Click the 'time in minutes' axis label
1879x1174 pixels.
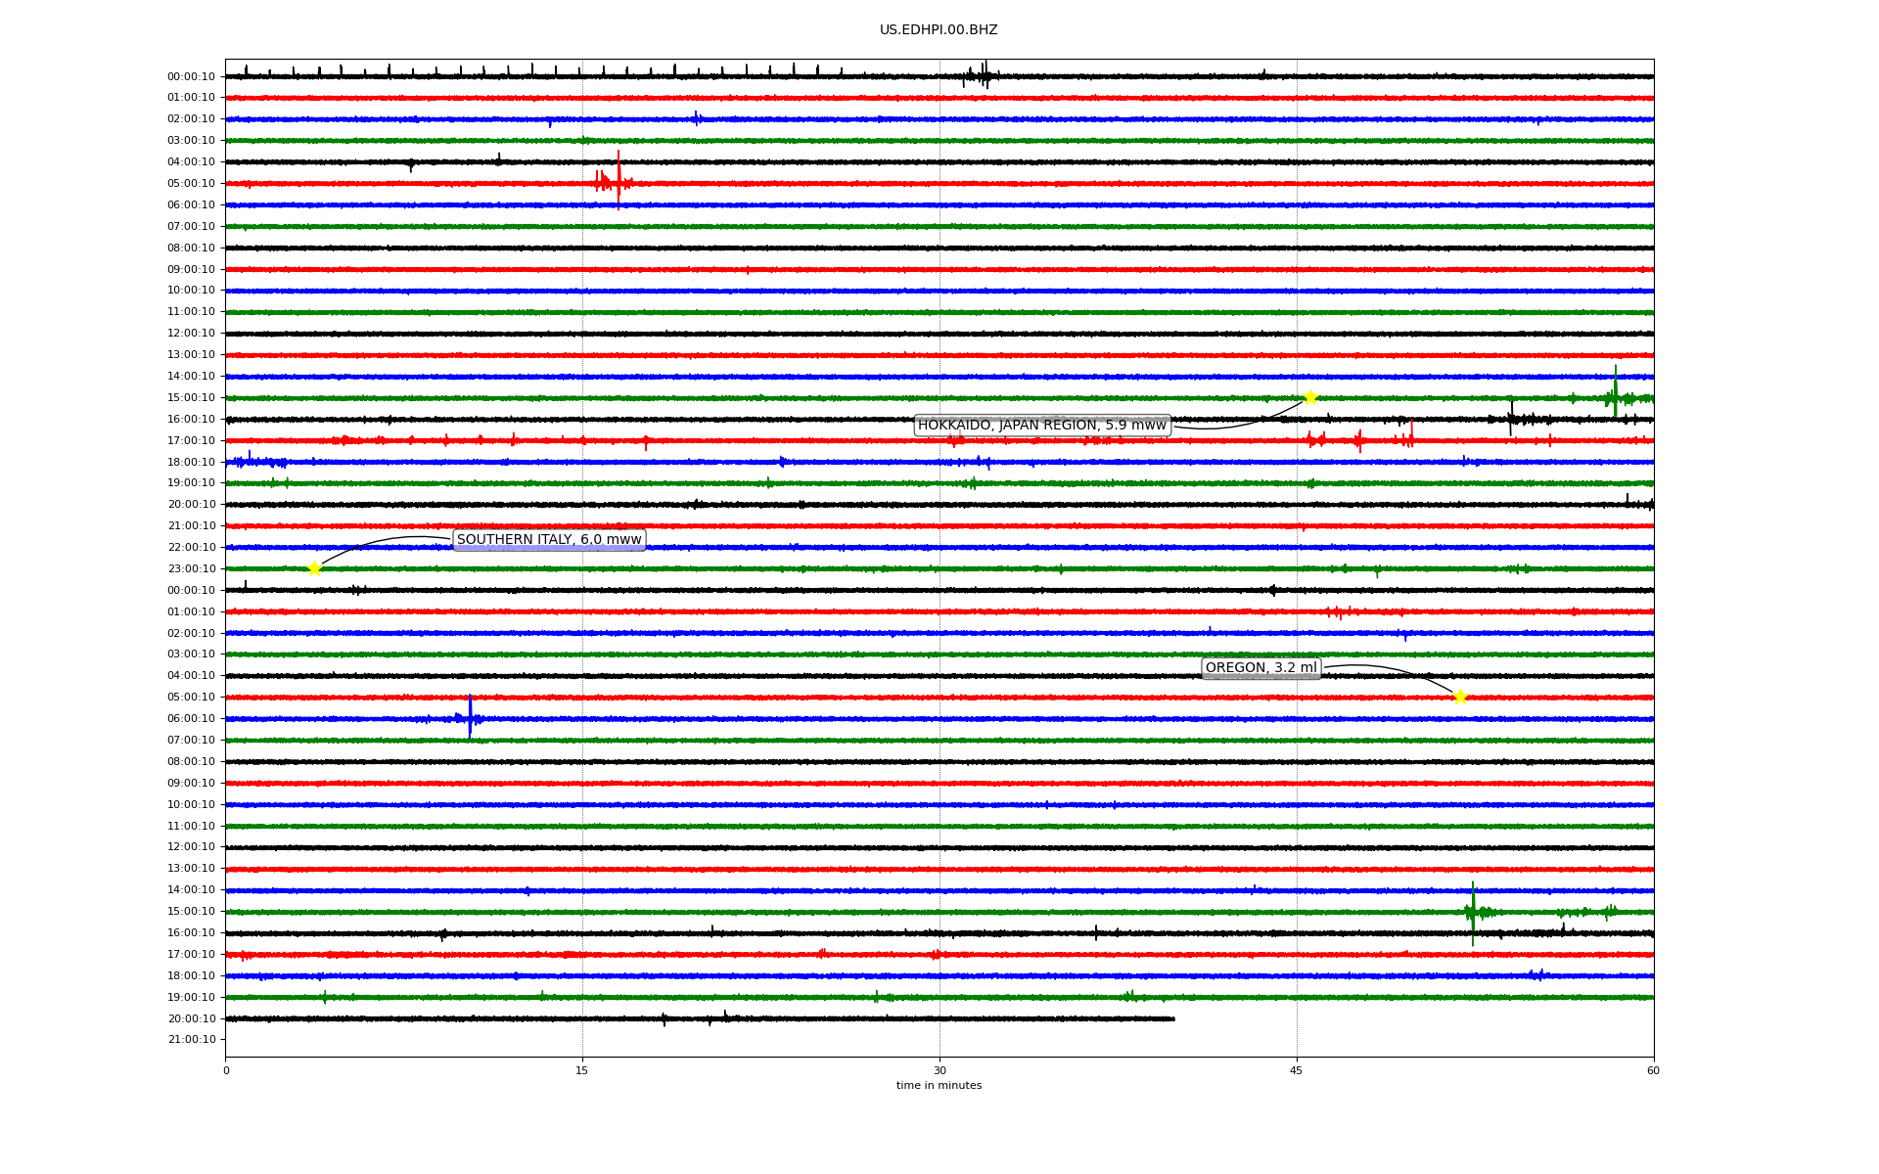coord(939,1085)
